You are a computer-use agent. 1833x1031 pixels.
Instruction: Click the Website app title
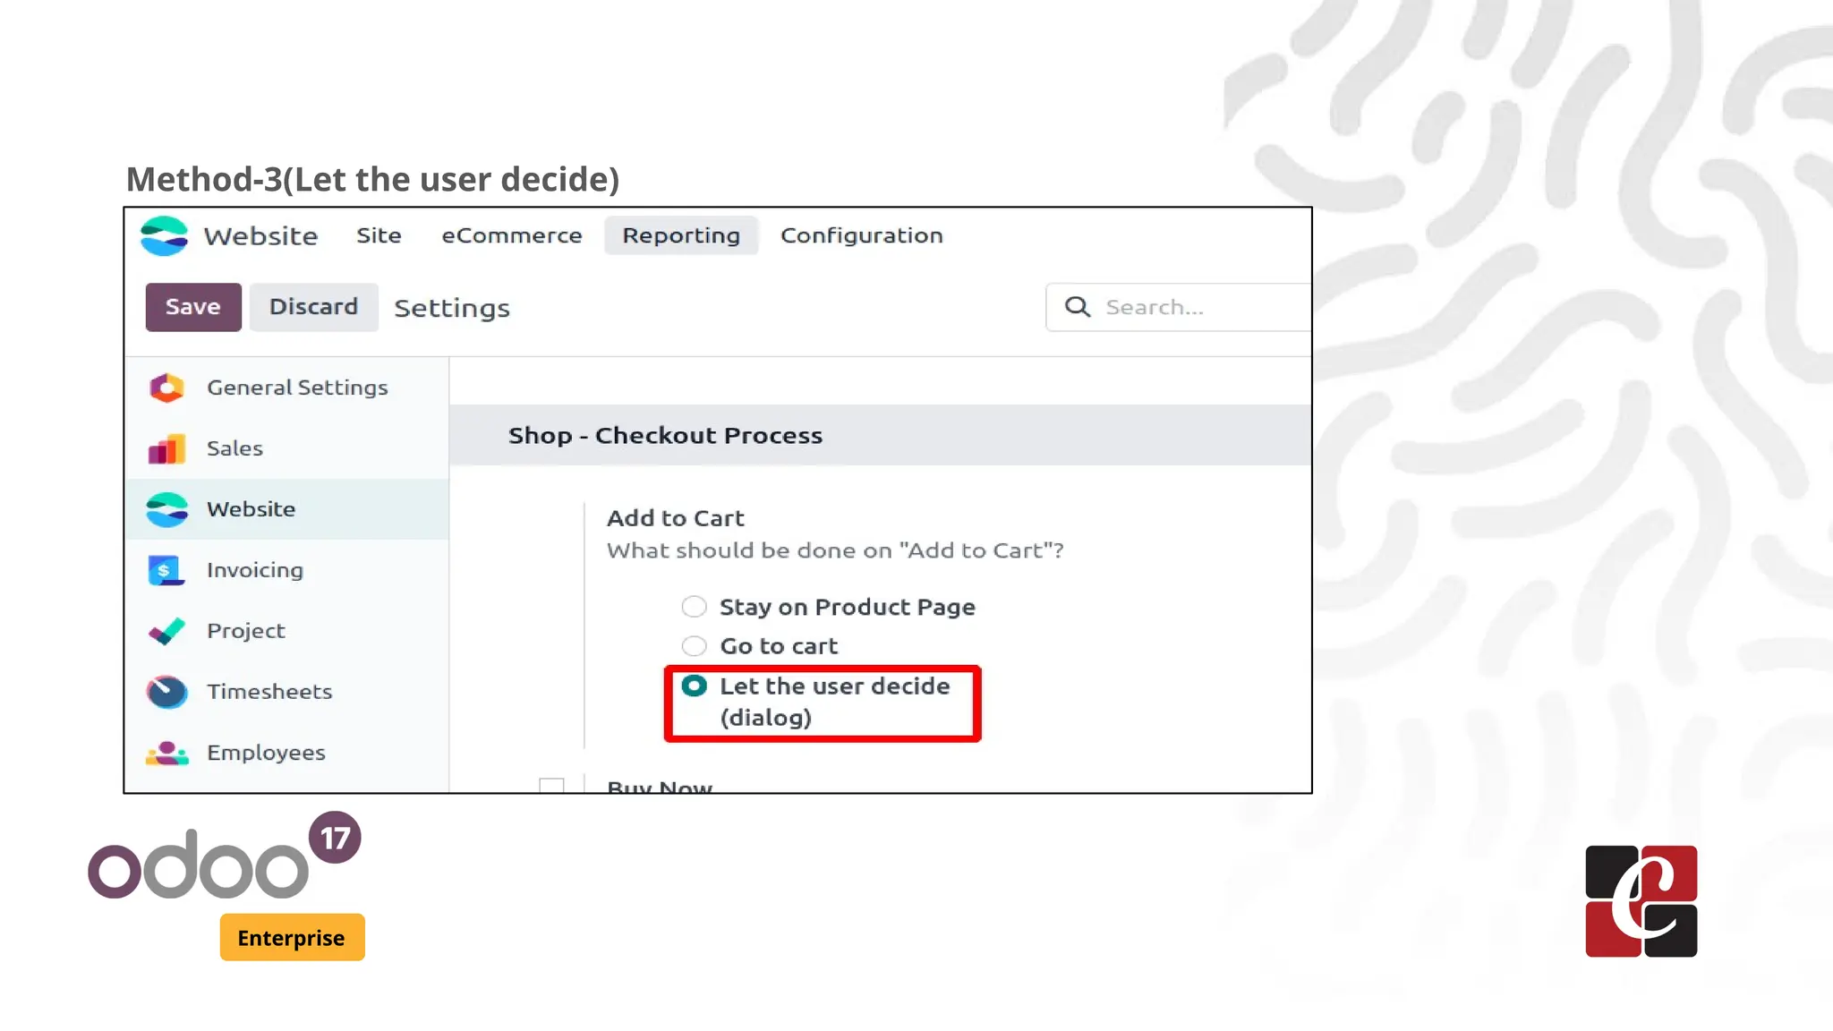point(260,236)
